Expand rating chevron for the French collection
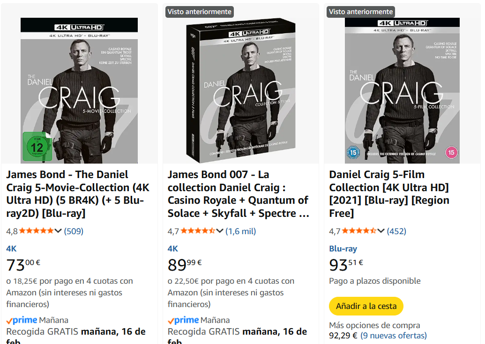This screenshot has width=485, height=344. click(x=220, y=231)
